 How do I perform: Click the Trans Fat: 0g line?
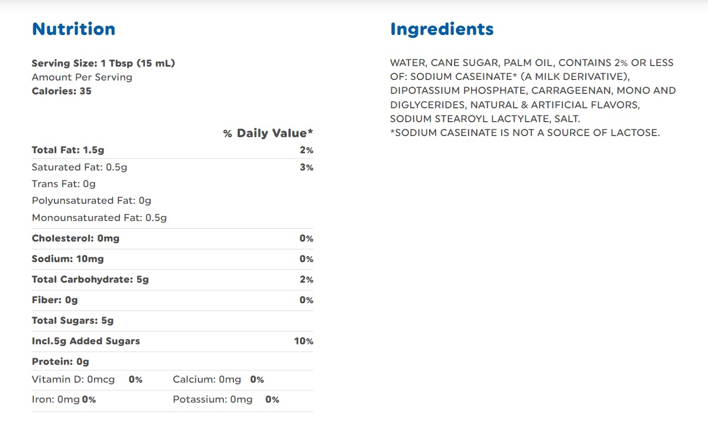(64, 184)
